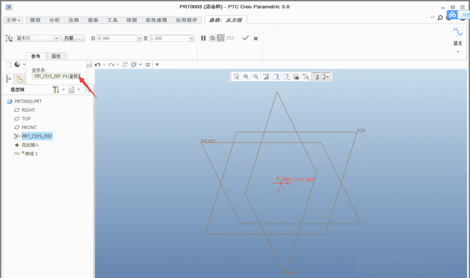Click the 至 value field 1.000
Viewport: 470px width, 278px height.
pyautogui.click(x=169, y=38)
